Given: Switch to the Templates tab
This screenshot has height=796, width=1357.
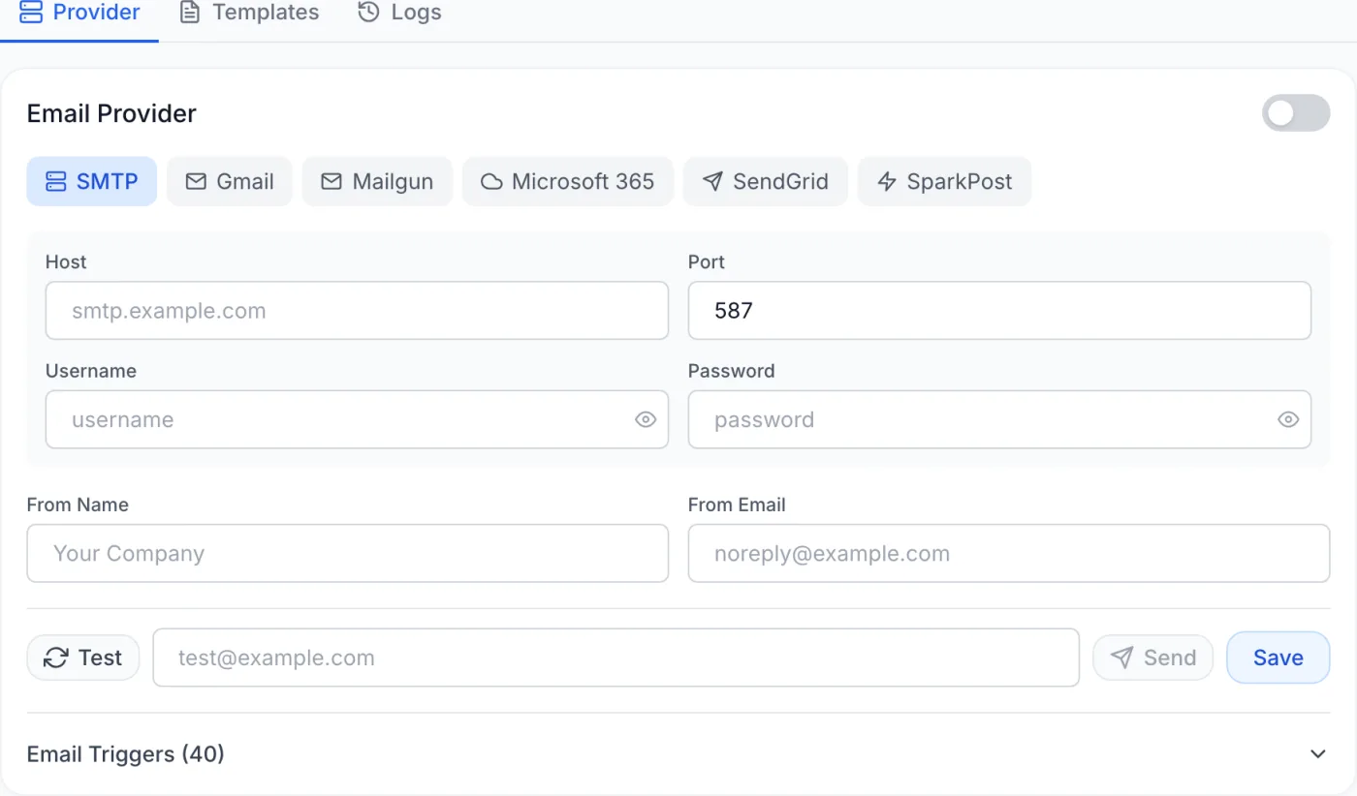Looking at the screenshot, I should pos(249,14).
